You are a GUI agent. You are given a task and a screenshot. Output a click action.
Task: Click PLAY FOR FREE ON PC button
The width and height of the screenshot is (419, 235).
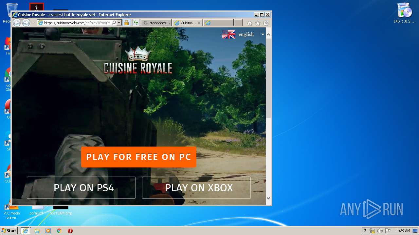point(139,157)
